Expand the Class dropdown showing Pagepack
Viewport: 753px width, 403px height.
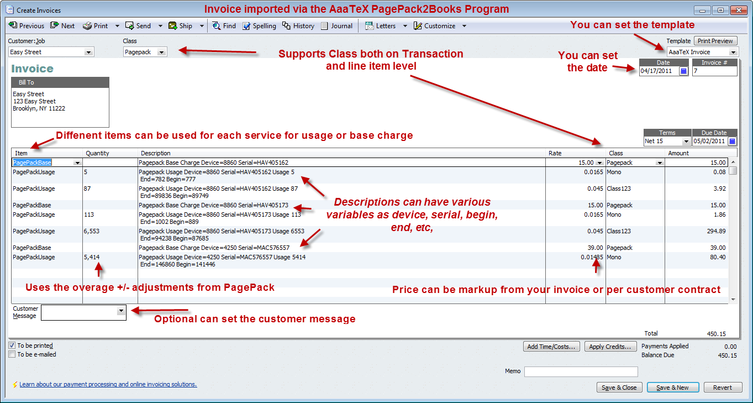pyautogui.click(x=161, y=52)
